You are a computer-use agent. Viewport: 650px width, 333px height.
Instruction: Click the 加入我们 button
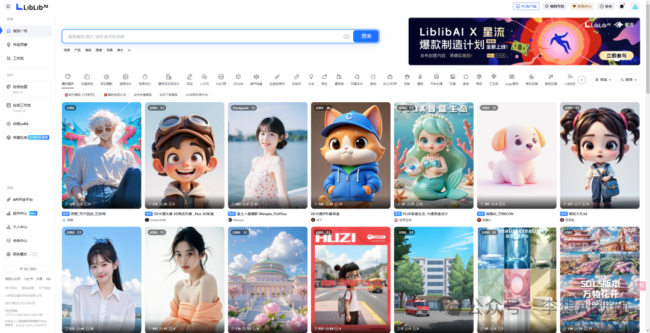pyautogui.click(x=28, y=269)
